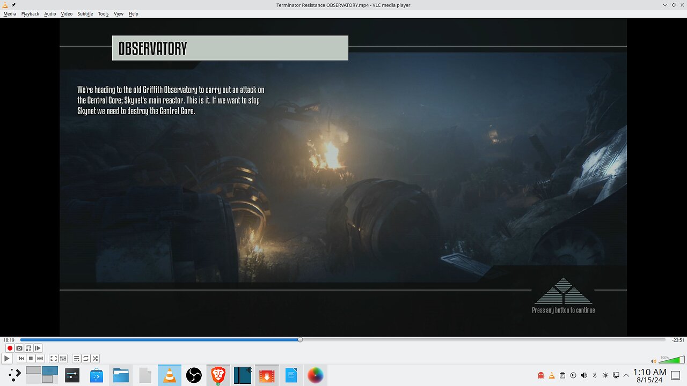Switch to OBS Studio in taskbar
687x386 pixels.
pyautogui.click(x=194, y=375)
